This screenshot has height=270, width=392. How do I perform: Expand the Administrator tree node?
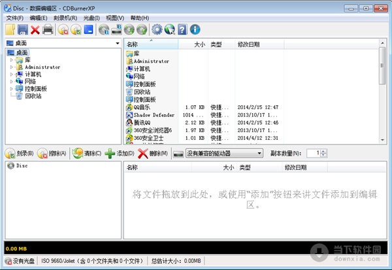11,67
